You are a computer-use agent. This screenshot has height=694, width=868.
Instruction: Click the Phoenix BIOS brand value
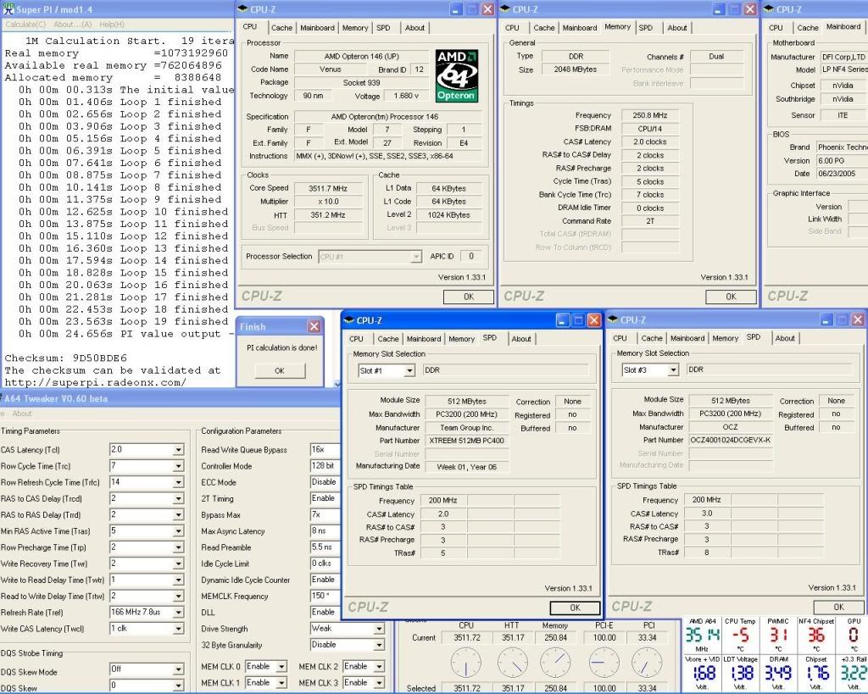843,147
